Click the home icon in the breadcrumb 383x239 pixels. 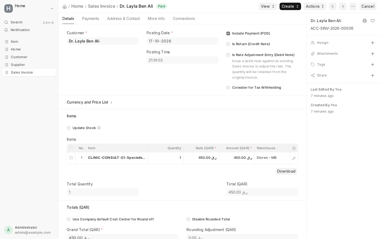pos(65,7)
